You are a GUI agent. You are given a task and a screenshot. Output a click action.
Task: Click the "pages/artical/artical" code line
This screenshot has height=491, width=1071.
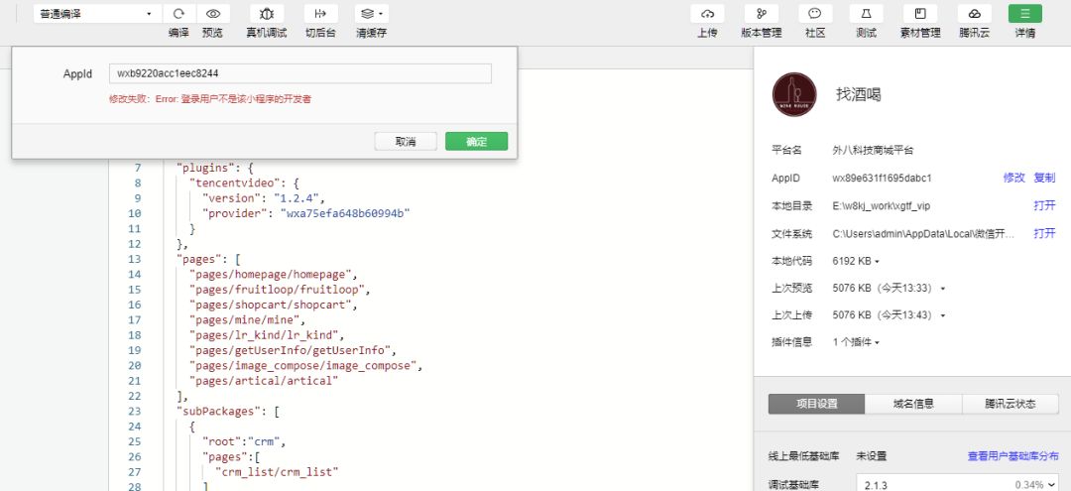tap(264, 381)
